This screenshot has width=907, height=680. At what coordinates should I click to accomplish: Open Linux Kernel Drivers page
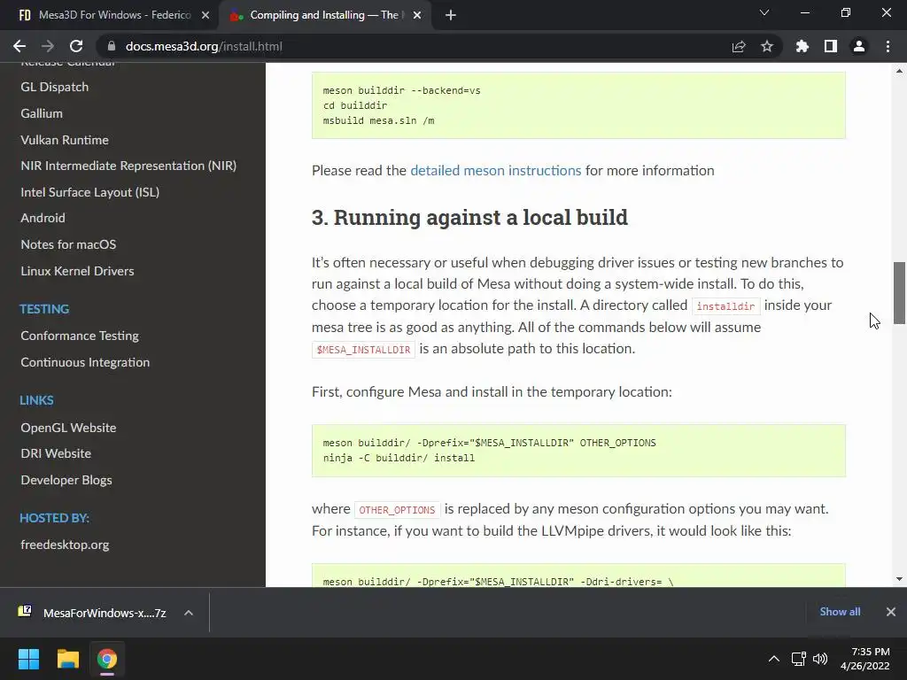tap(78, 271)
